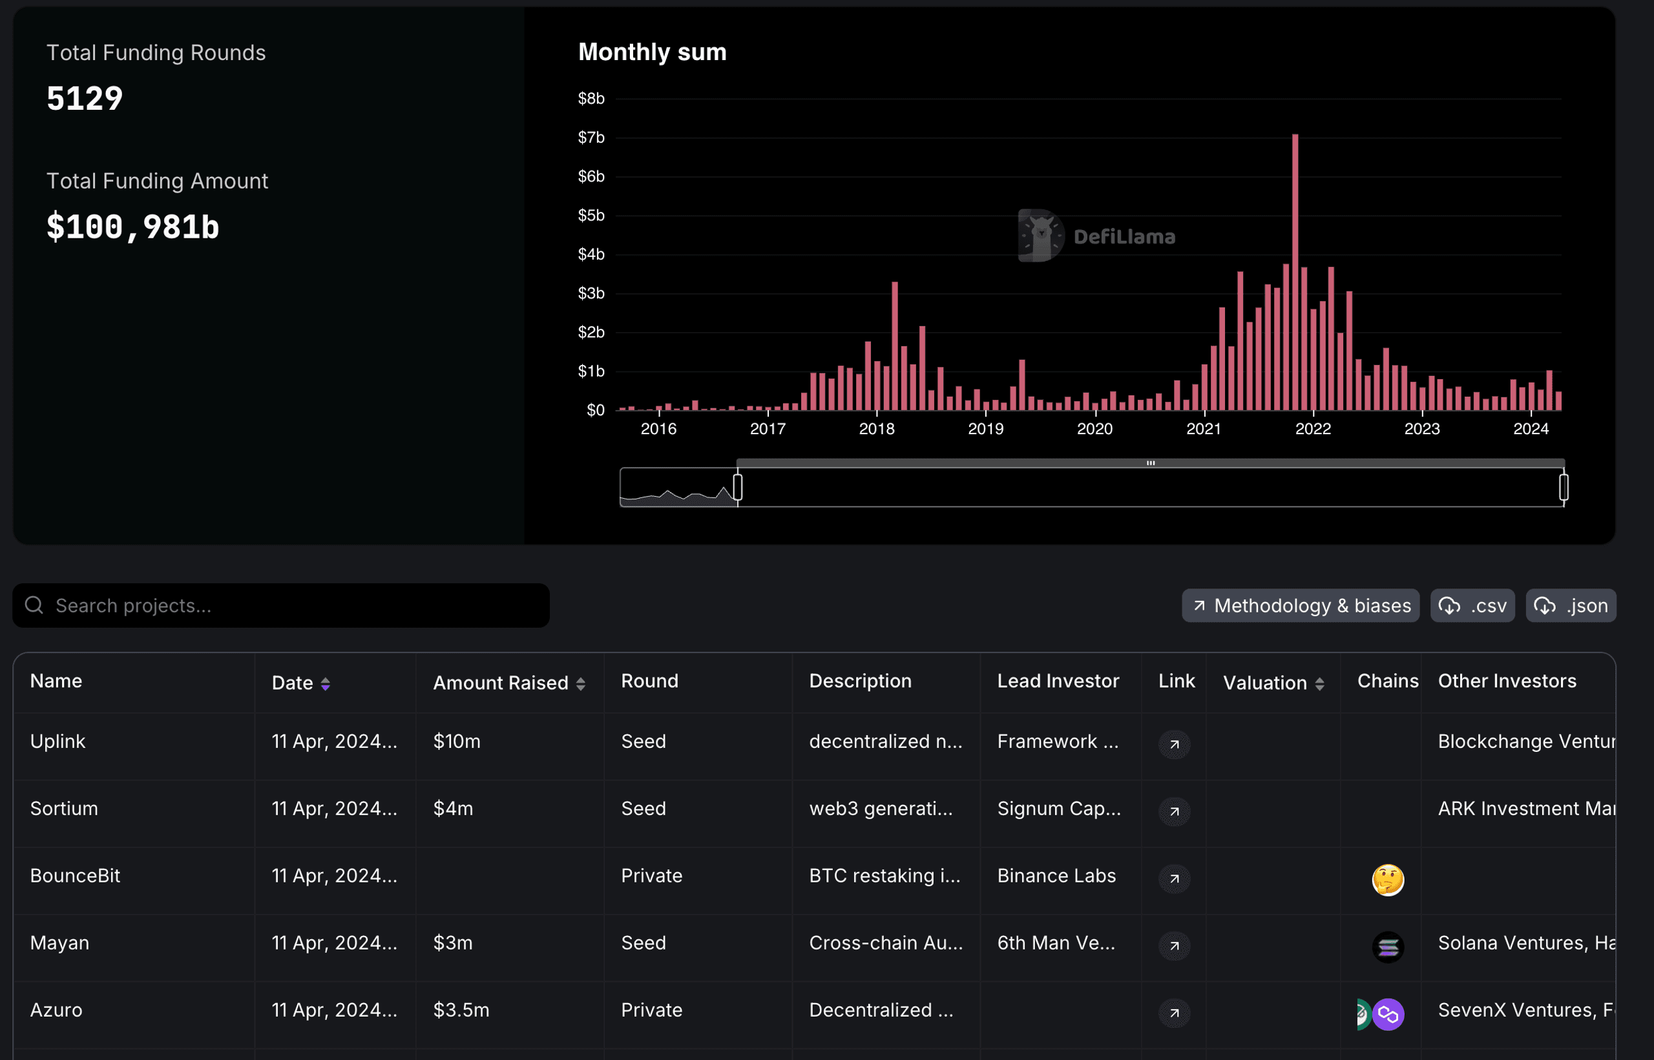Image resolution: width=1654 pixels, height=1060 pixels.
Task: Click the Monthly sum chart title
Action: pyautogui.click(x=652, y=52)
